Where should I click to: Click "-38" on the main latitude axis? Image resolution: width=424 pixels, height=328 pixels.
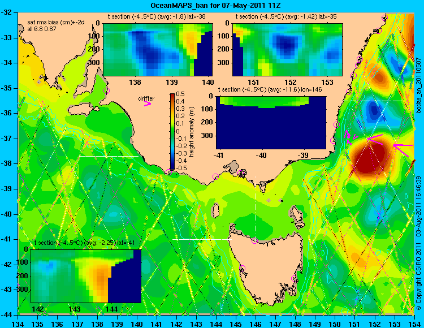(x=7, y=163)
